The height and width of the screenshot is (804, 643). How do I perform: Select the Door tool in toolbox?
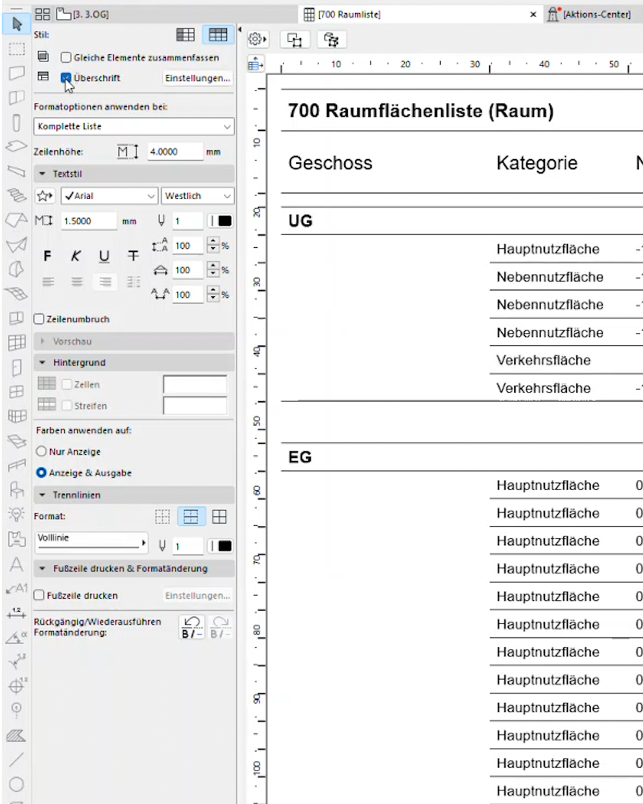(17, 367)
